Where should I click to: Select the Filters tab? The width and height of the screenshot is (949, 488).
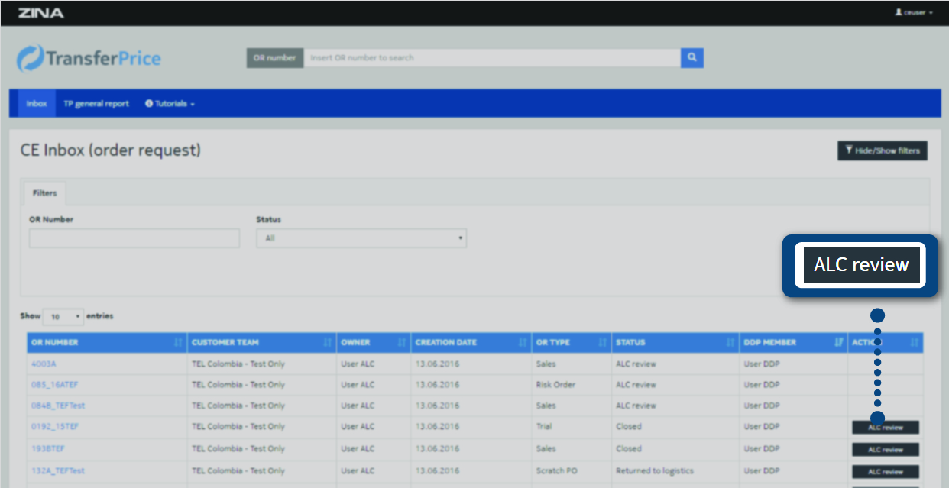click(x=45, y=194)
